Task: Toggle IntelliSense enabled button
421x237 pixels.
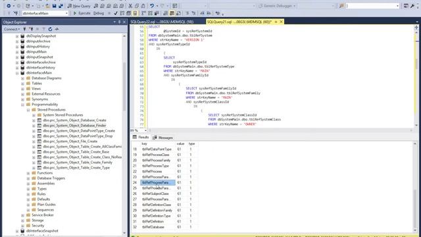Action: 135,13
